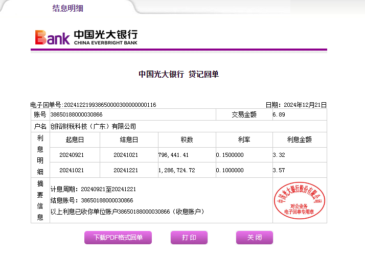Select accumulation value 796,441.41
This screenshot has height=255, width=365.
pyautogui.click(x=173, y=155)
